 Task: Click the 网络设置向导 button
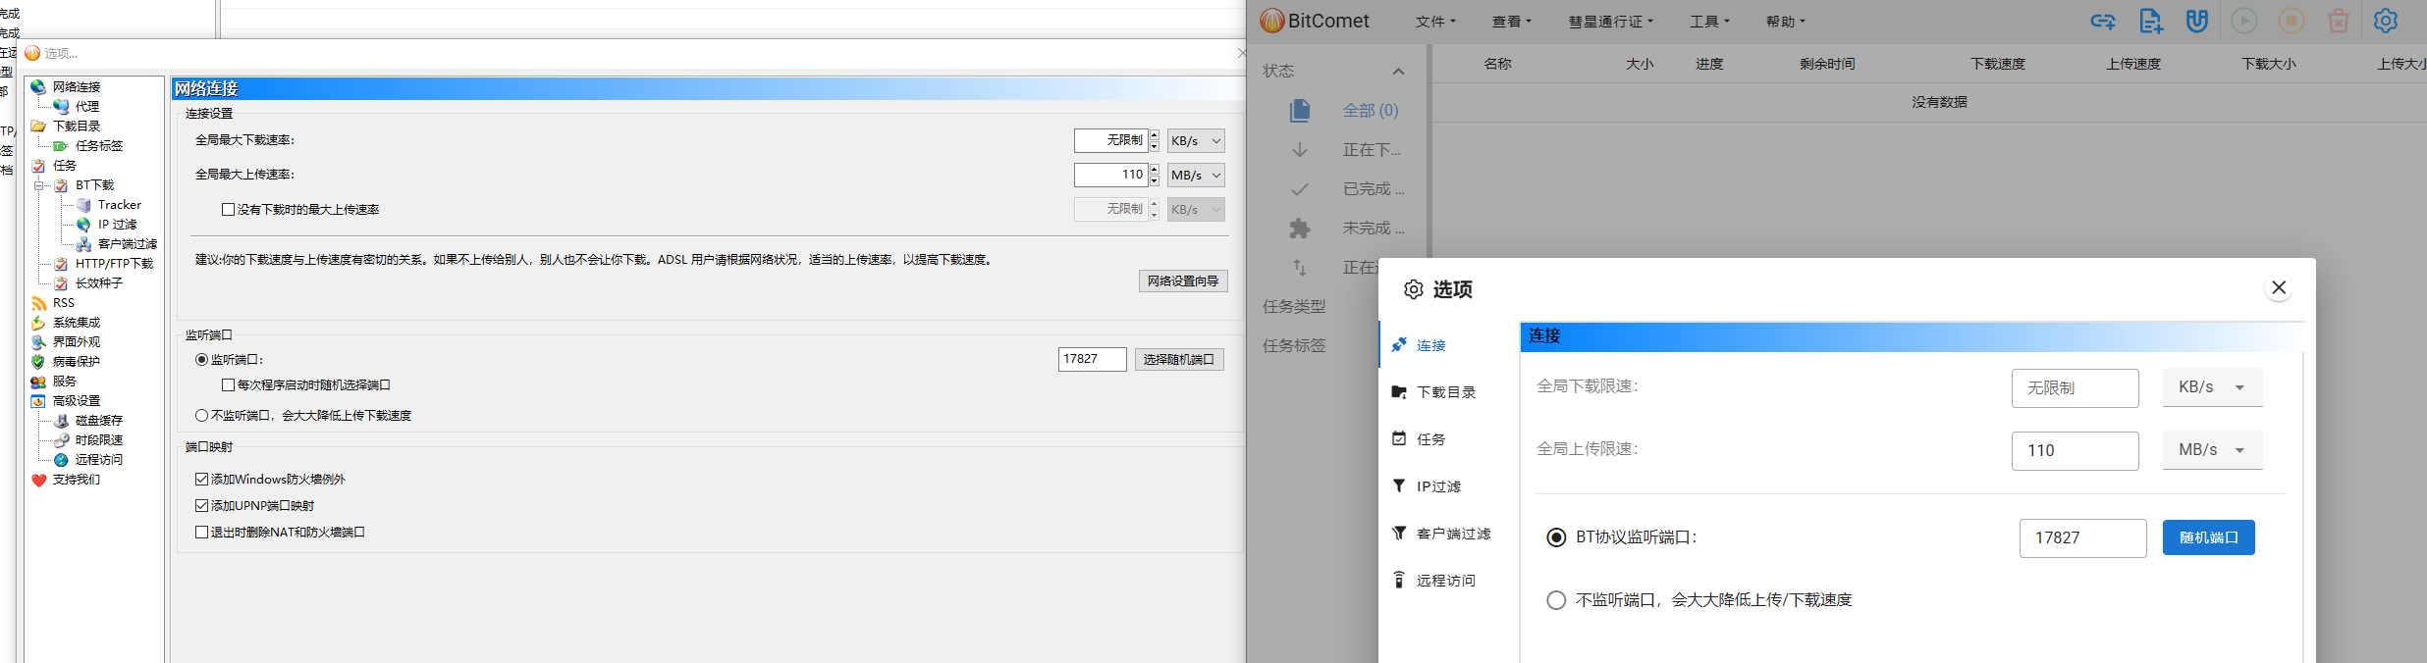(x=1183, y=281)
